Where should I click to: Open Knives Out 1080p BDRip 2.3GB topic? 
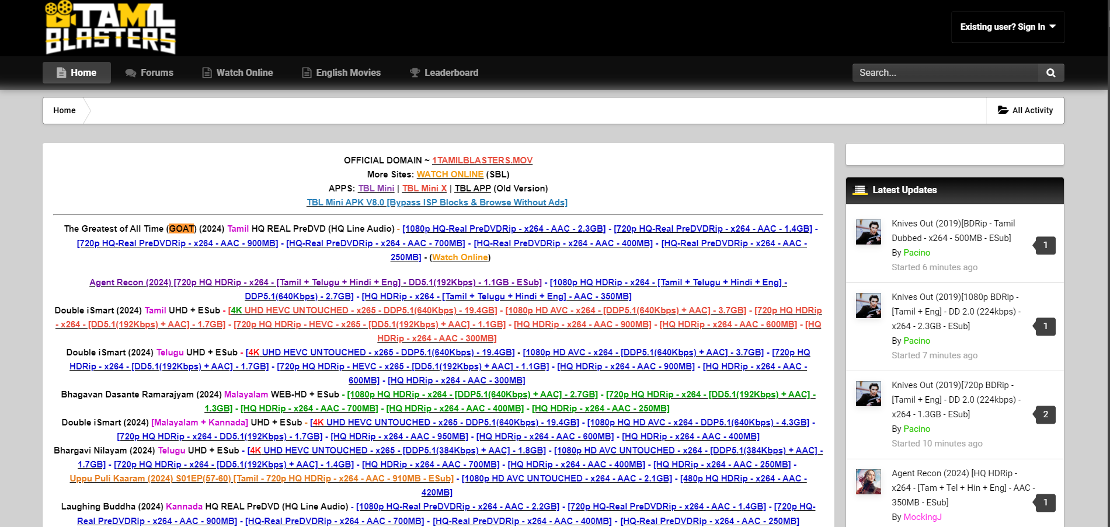pyautogui.click(x=956, y=312)
